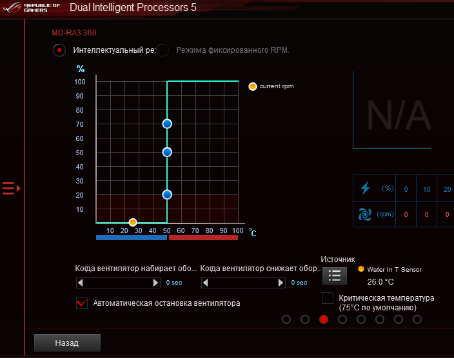This screenshot has height=358, width=454.
Task: Click the Republic of Gamers logo
Action: pos(31,8)
